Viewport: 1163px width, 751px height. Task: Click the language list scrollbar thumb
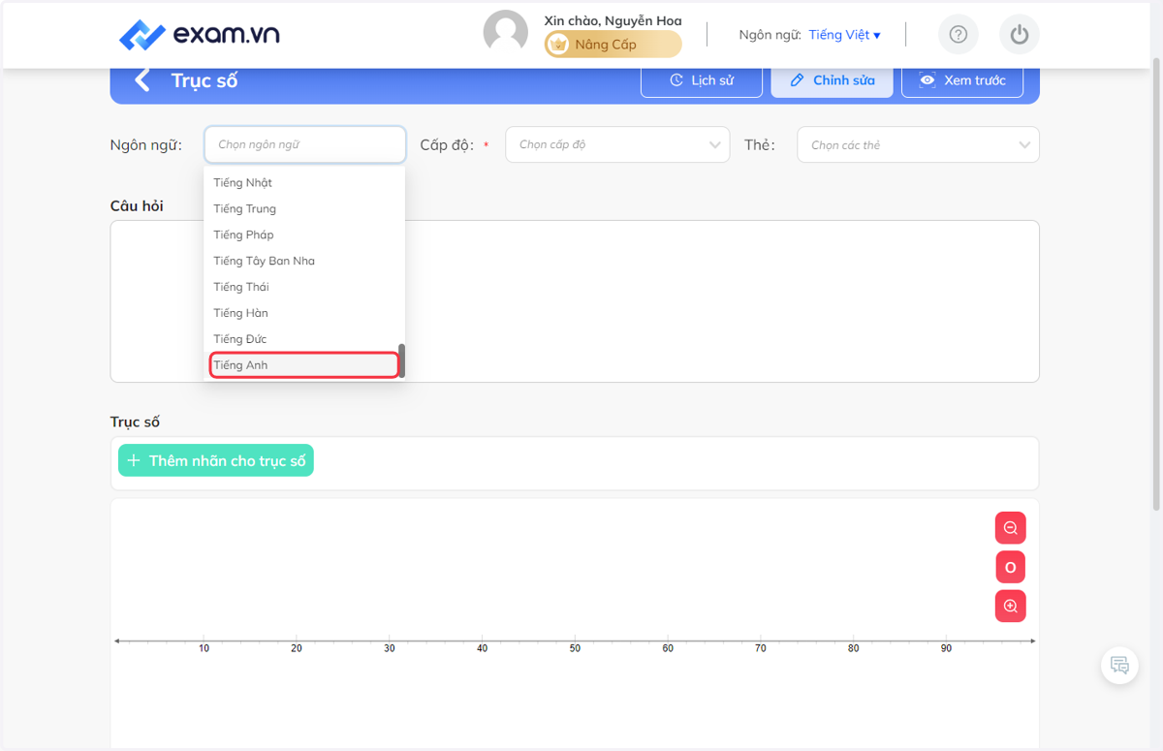401,360
